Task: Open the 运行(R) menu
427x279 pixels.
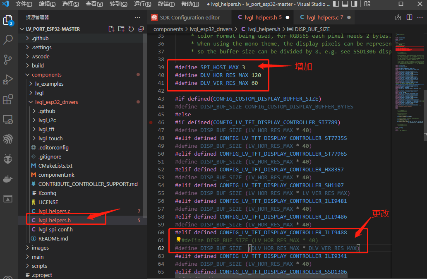Action: click(x=143, y=4)
